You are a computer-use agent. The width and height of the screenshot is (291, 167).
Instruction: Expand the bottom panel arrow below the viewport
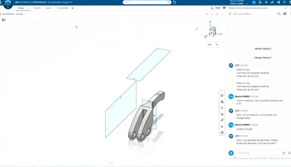click(x=112, y=163)
